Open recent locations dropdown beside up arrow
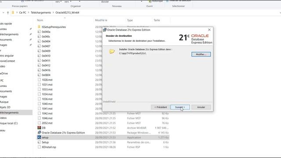Viewport: 281px width, 158px height. tap(3, 13)
